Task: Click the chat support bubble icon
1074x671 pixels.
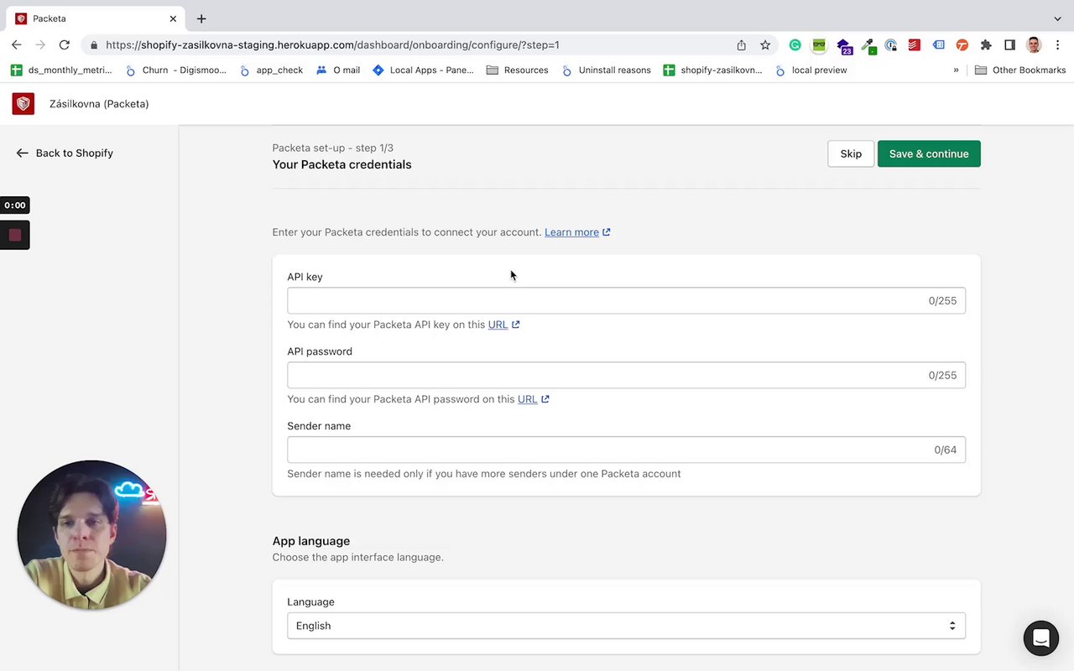Action: click(1040, 638)
